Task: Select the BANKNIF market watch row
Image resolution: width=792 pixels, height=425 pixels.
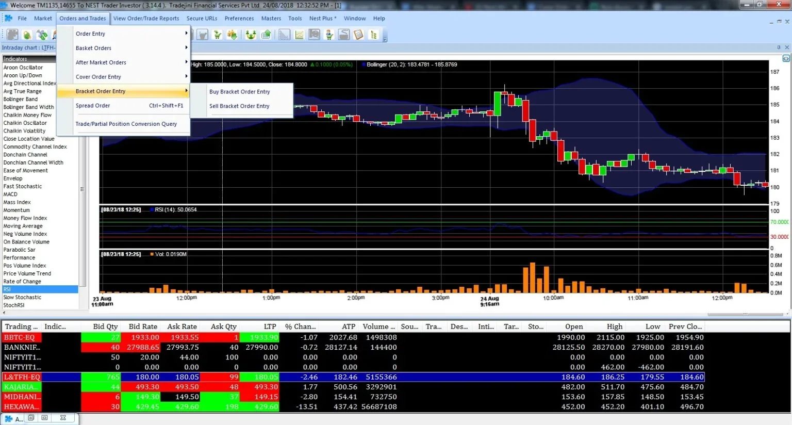Action: coord(353,347)
